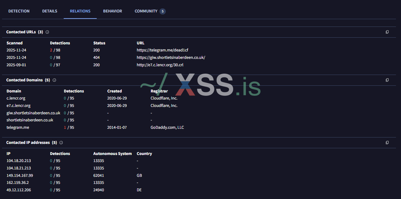The height and width of the screenshot is (199, 401).
Task: Click the 1 / 95 telegram.me detections
Action: point(69,127)
